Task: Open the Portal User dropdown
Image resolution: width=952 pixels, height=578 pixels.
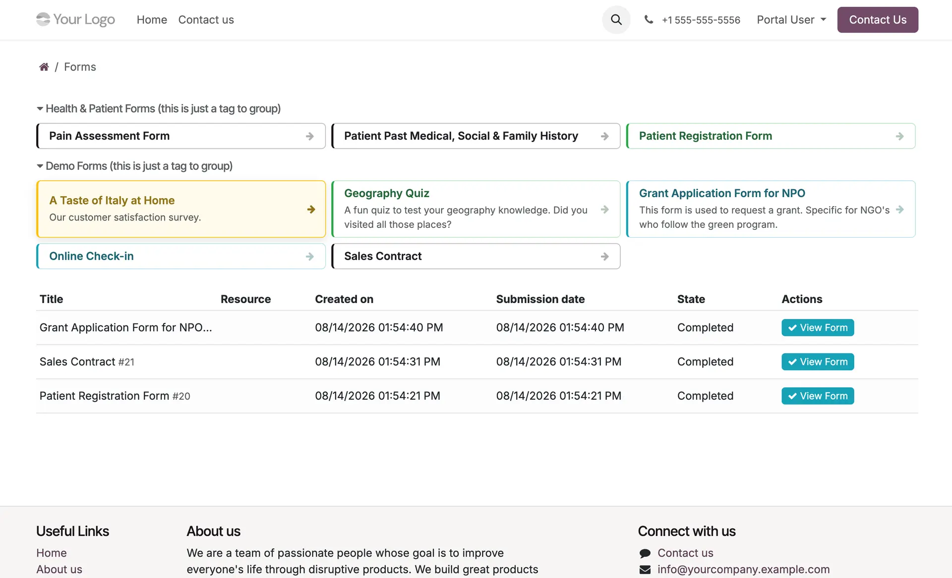Action: coord(791,20)
